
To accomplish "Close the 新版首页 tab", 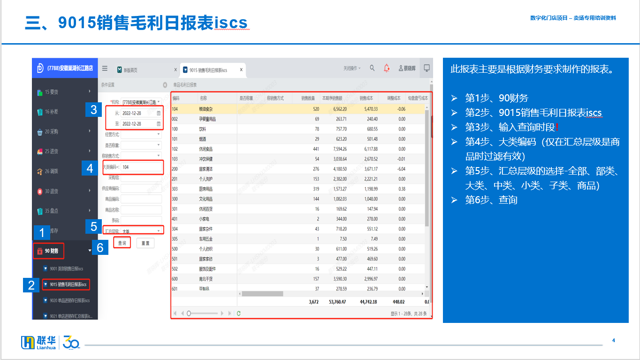I will tap(175, 69).
